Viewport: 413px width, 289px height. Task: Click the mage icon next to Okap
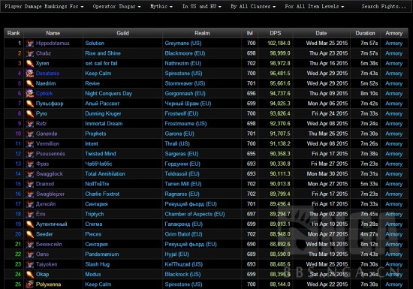[30, 274]
